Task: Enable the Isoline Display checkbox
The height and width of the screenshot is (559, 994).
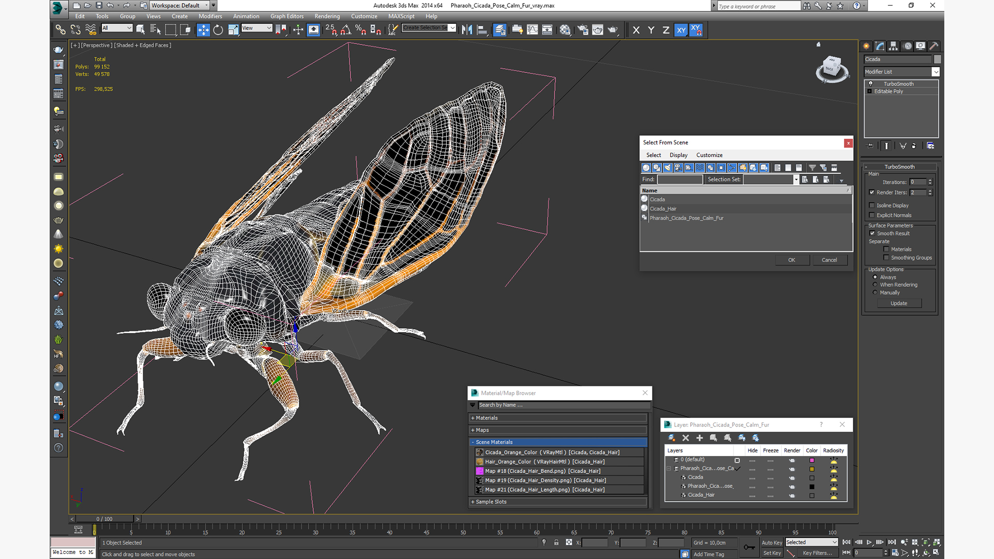Action: (x=872, y=205)
